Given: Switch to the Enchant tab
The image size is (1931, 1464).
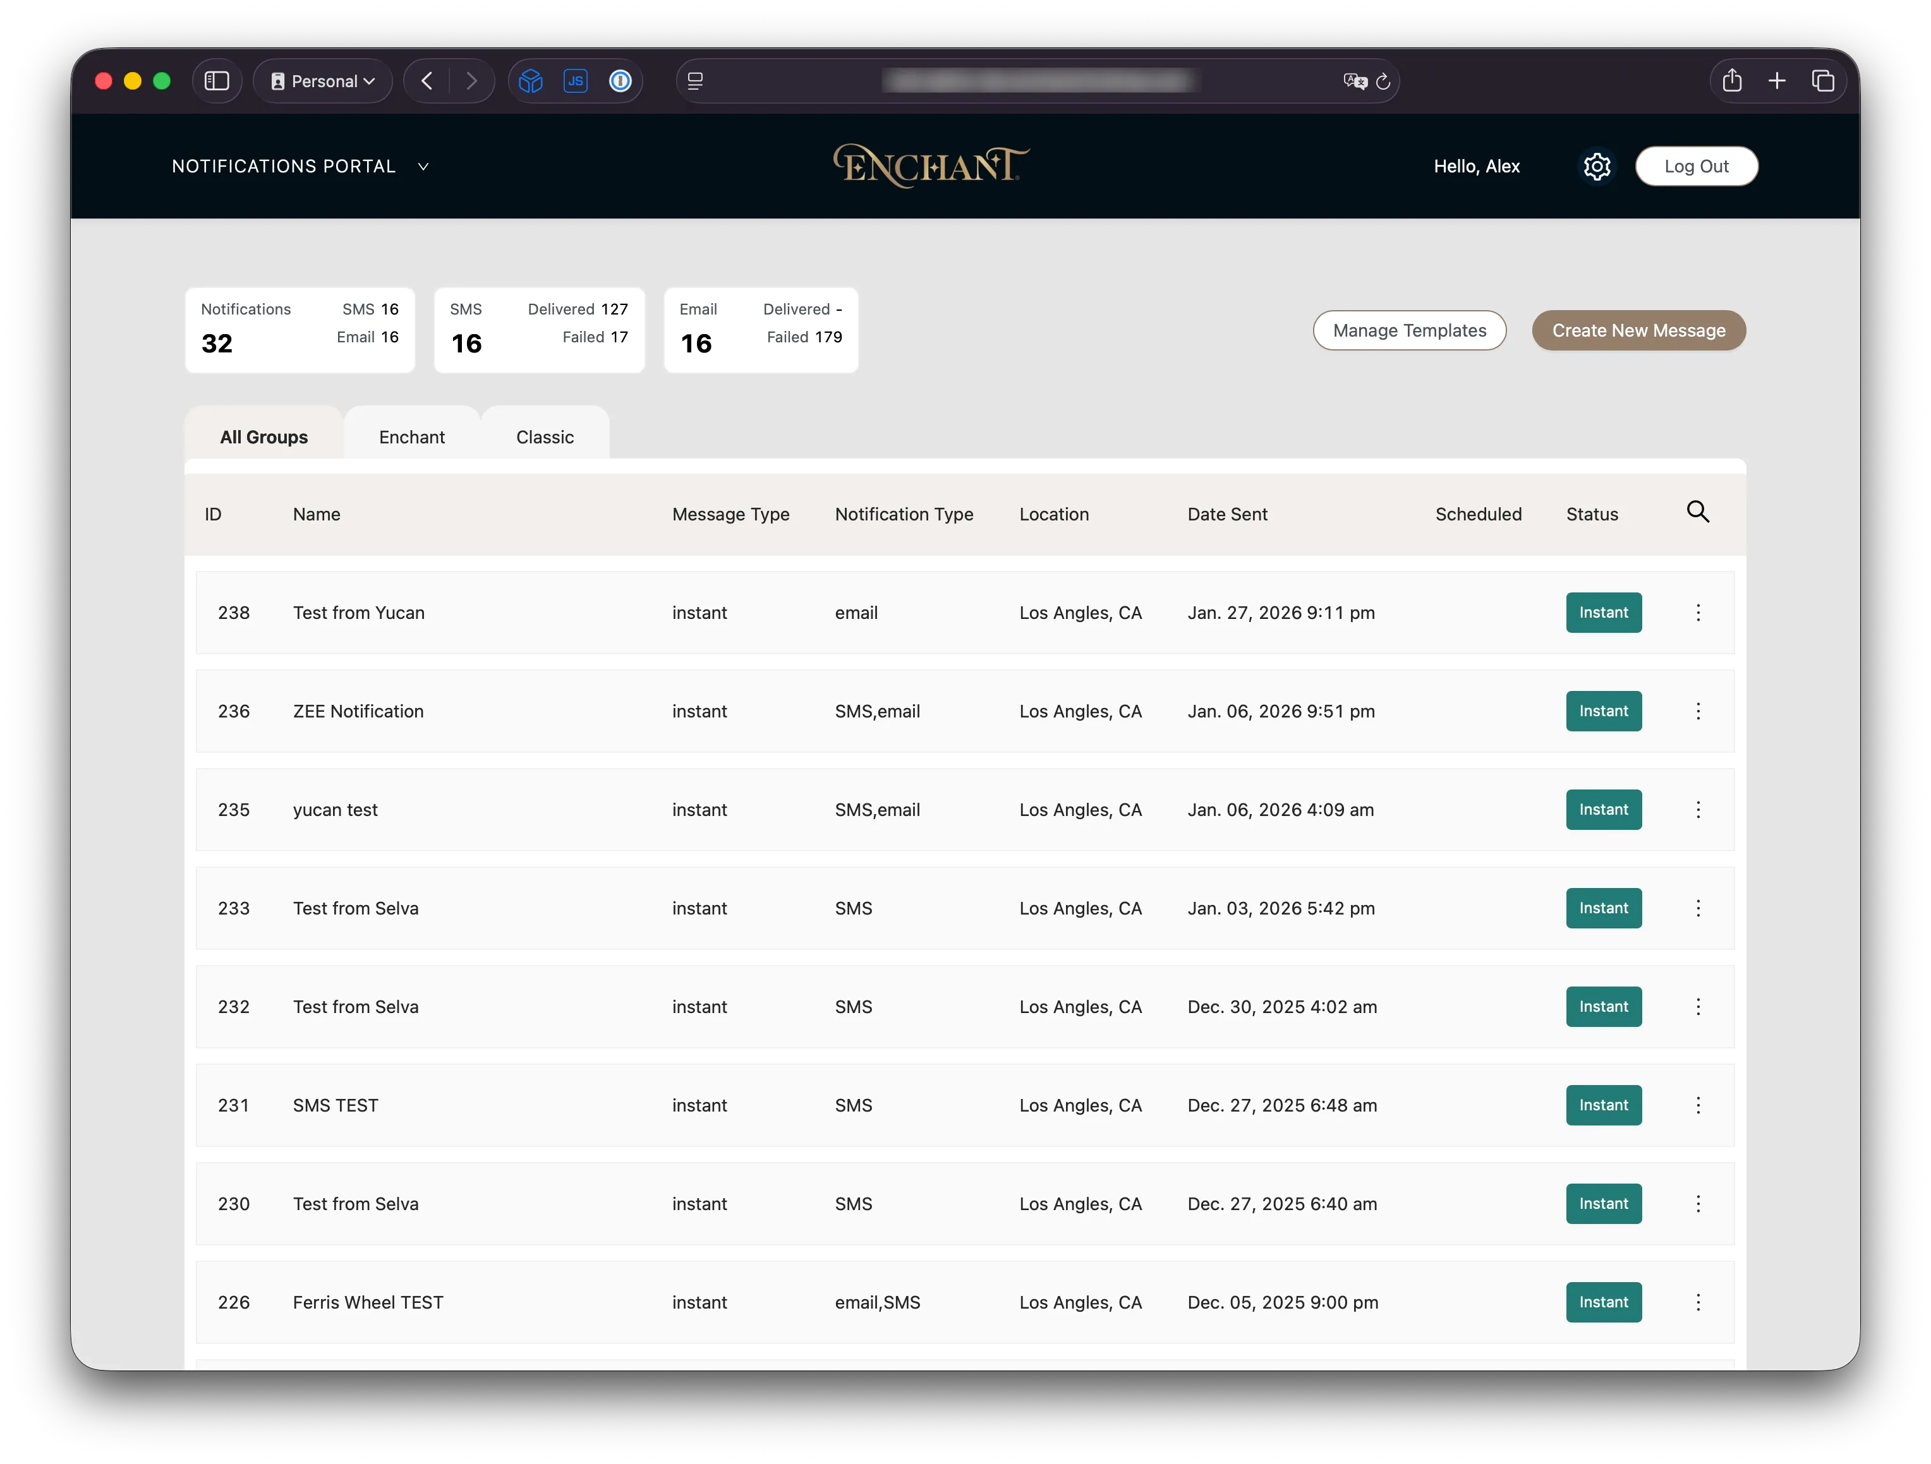Looking at the screenshot, I should tap(412, 436).
